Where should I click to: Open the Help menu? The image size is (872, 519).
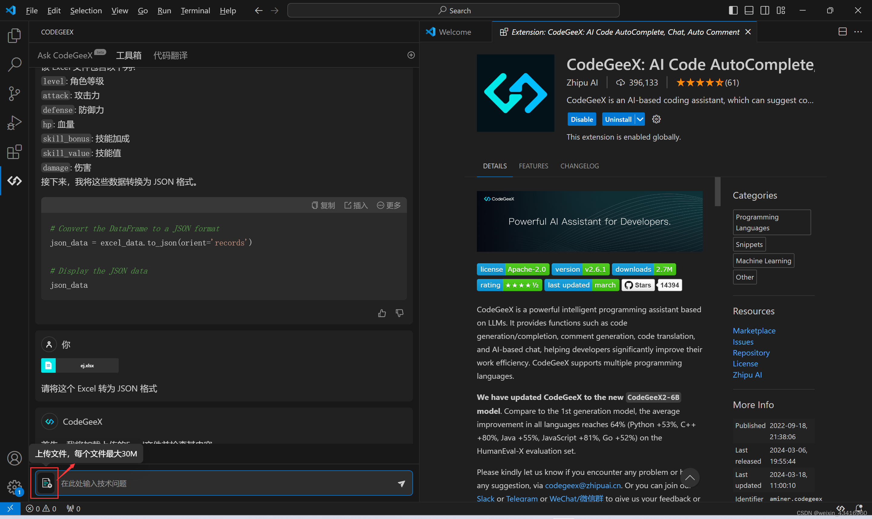click(x=228, y=11)
